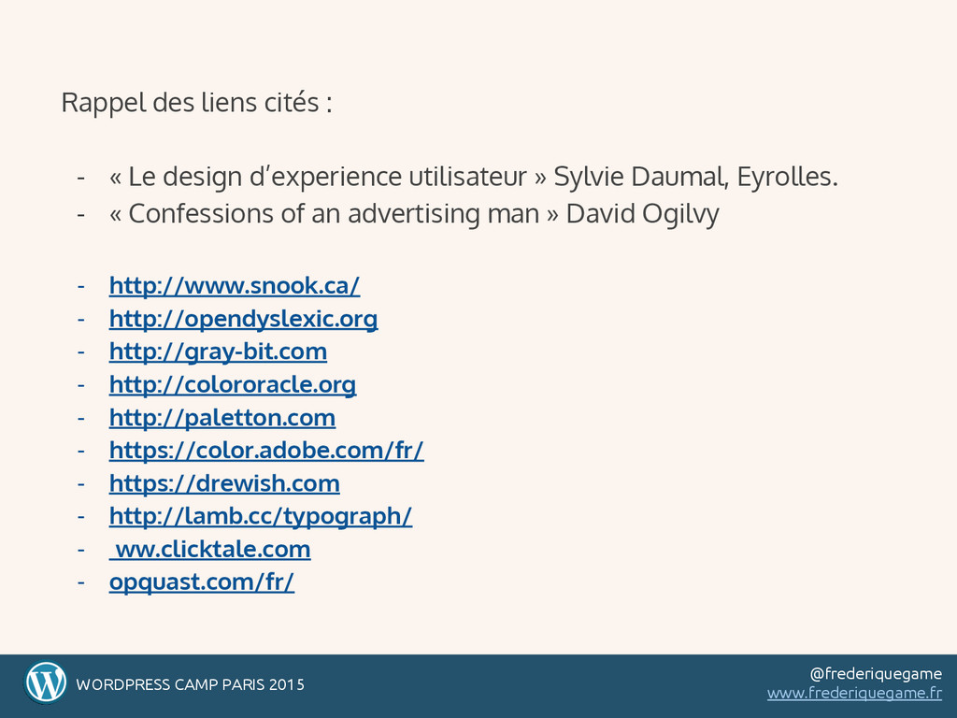Image resolution: width=957 pixels, height=718 pixels.
Task: Select the Sylvie Daumal book reference line
Action: pyautogui.click(x=474, y=177)
